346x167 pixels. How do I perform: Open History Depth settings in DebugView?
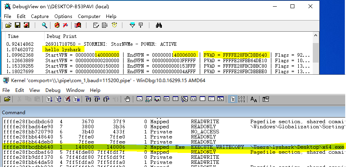click(x=141, y=25)
